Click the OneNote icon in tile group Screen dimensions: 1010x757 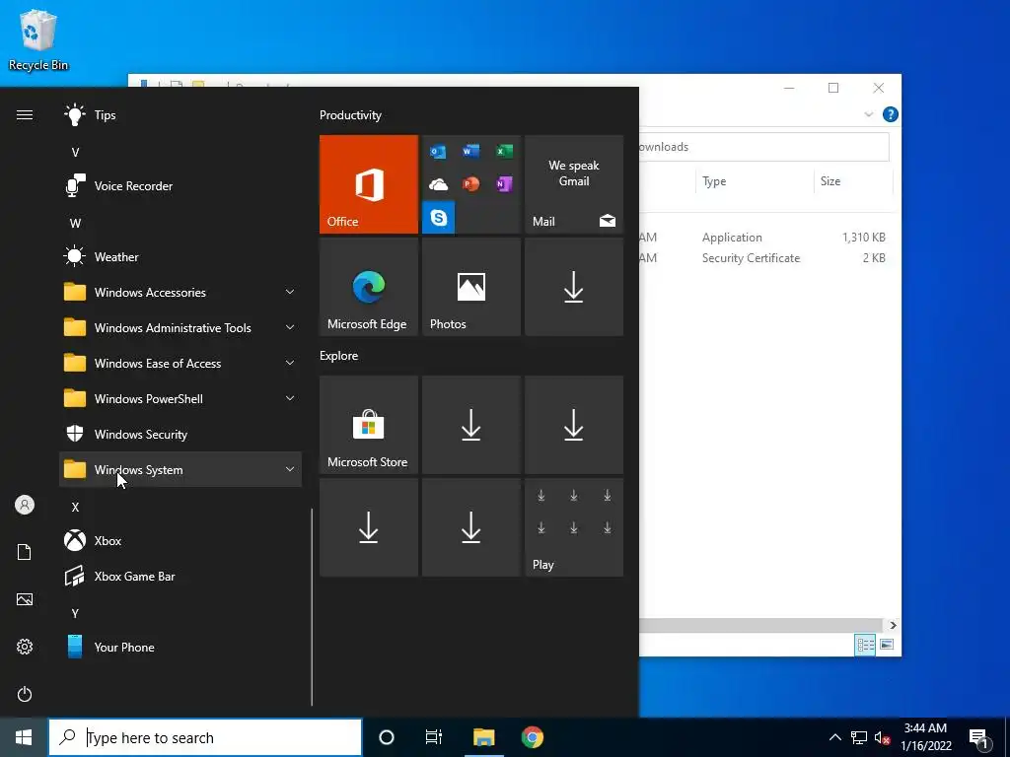point(504,184)
